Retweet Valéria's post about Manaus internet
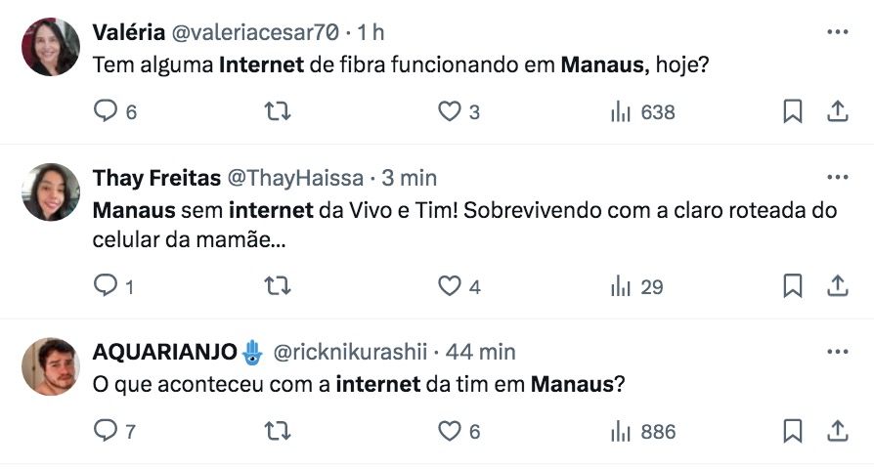 tap(279, 112)
